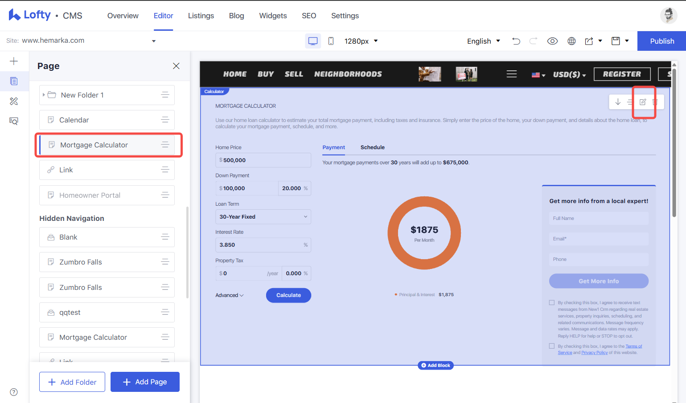Select desktop preview monitor icon
This screenshot has width=686, height=403.
click(x=313, y=41)
